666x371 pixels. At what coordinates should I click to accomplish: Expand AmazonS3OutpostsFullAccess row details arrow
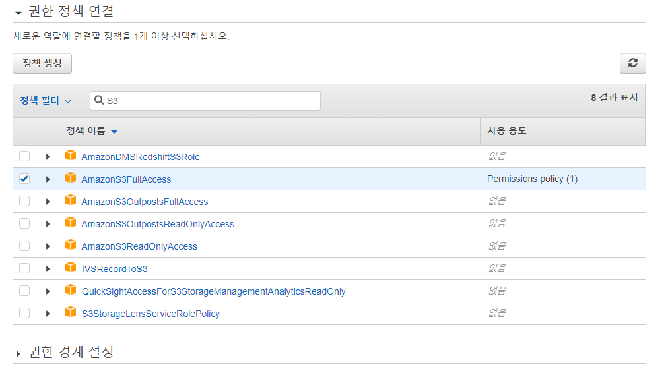click(48, 202)
